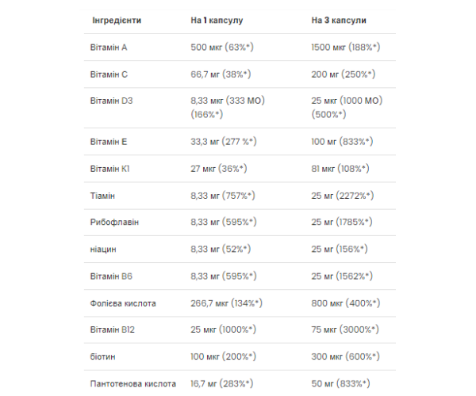The height and width of the screenshot is (396, 476).
Task: Select the '200 мг (250%*)' value
Action: [x=343, y=74]
